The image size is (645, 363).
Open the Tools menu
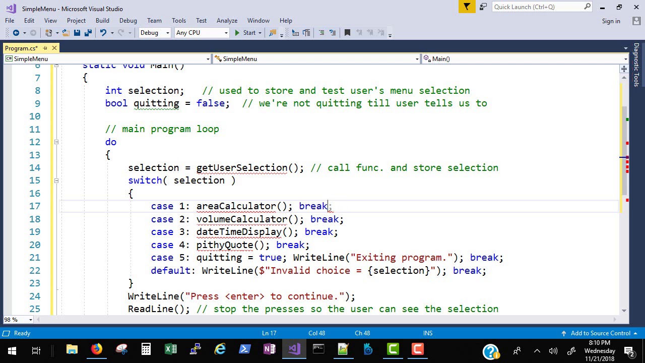179,21
